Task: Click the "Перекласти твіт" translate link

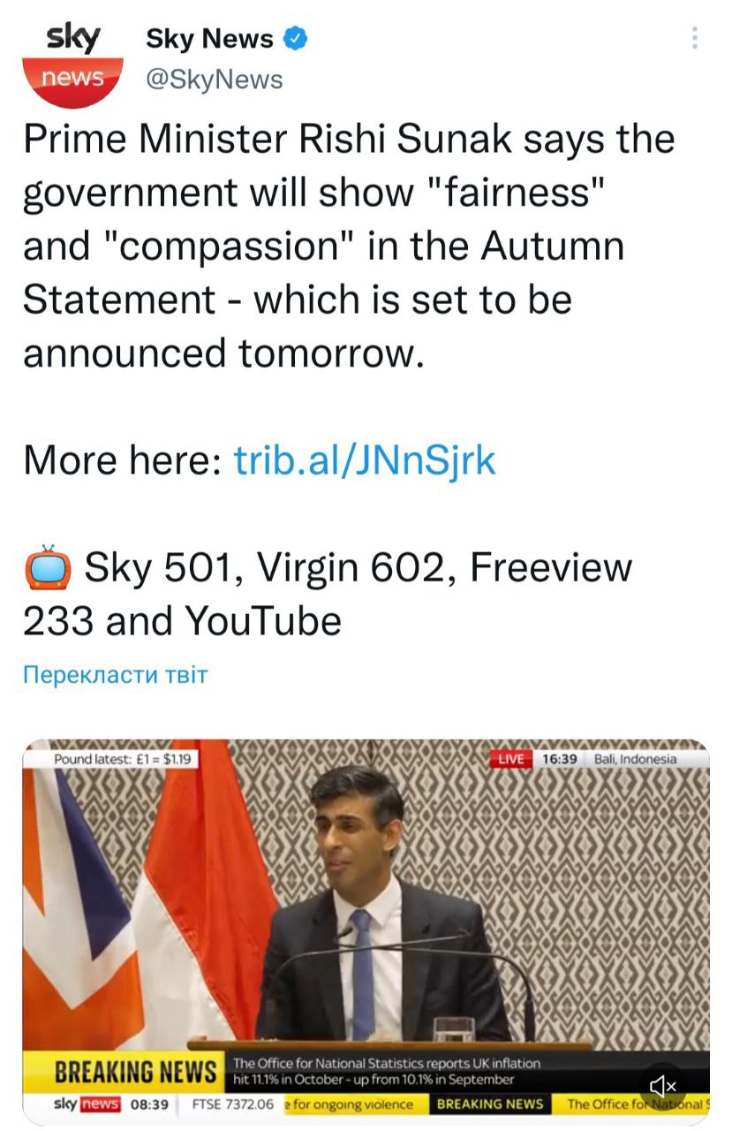Action: tap(115, 676)
